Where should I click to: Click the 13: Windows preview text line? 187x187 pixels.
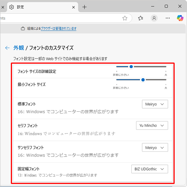pyautogui.click(x=57, y=175)
